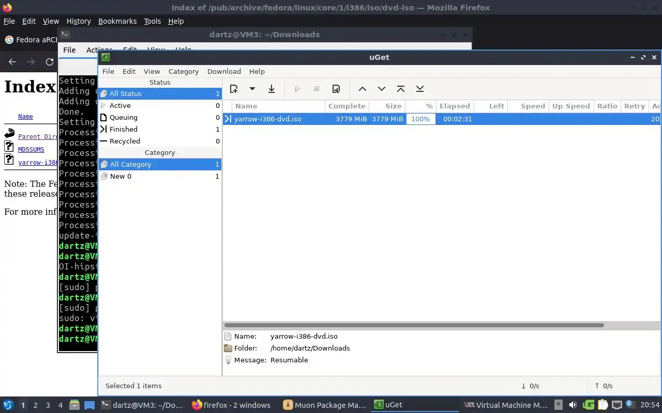
Task: Open Firefox History menu
Action: tap(79, 21)
